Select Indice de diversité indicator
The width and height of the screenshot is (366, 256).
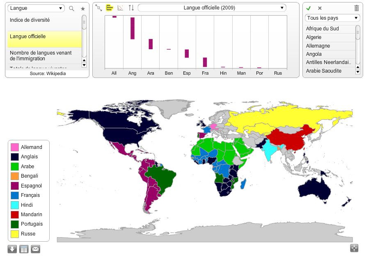tap(45, 23)
